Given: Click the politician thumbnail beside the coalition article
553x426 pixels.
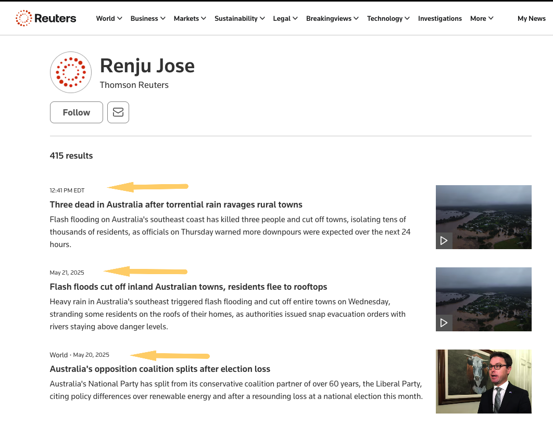Looking at the screenshot, I should click(x=483, y=381).
